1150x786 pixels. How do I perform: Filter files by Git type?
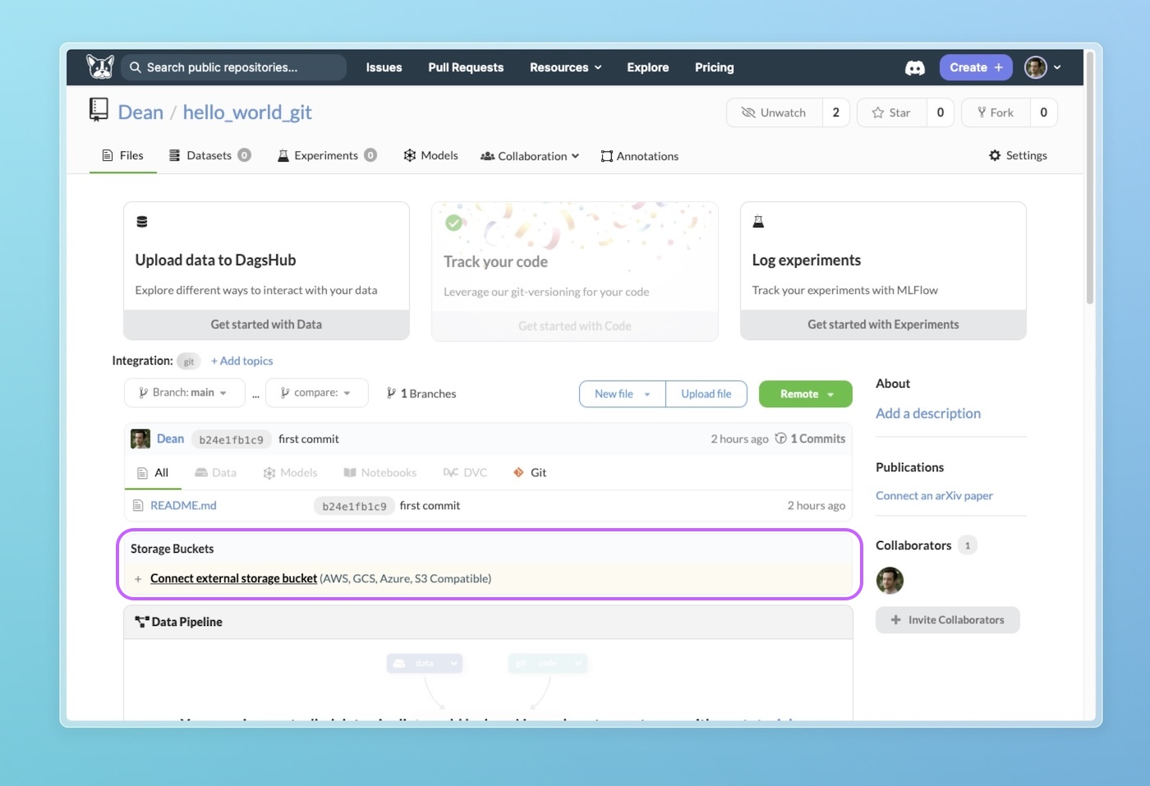pos(530,472)
